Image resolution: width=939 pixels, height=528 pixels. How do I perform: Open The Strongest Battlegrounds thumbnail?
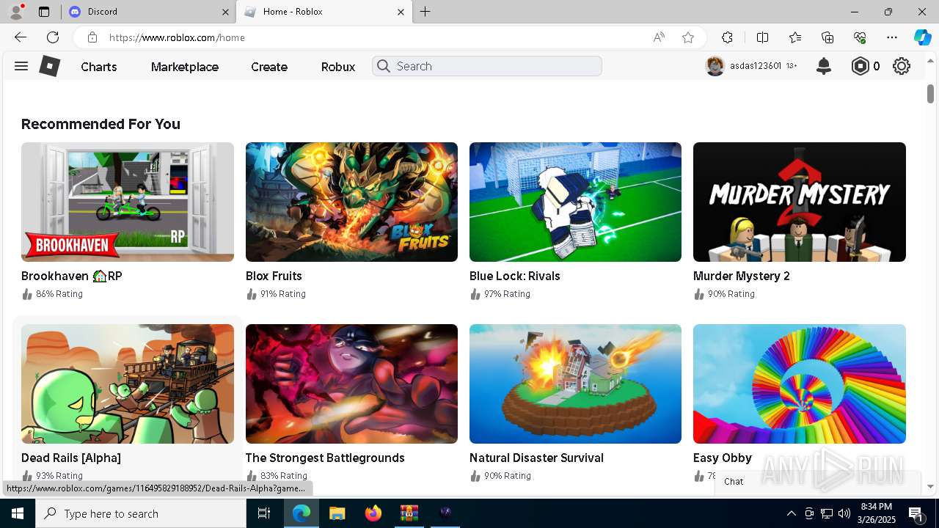point(351,384)
